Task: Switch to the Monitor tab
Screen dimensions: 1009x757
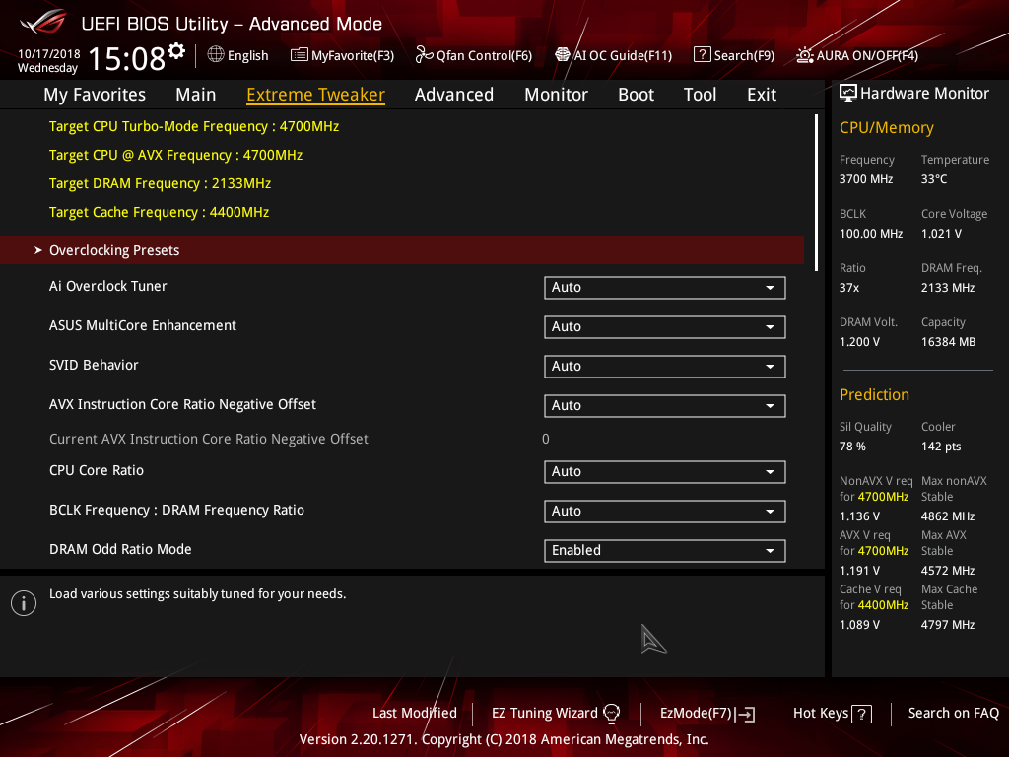Action: tap(556, 94)
